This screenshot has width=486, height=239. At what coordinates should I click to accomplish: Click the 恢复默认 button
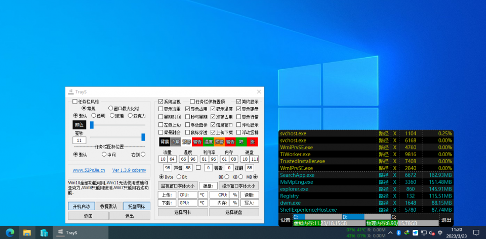point(109,206)
